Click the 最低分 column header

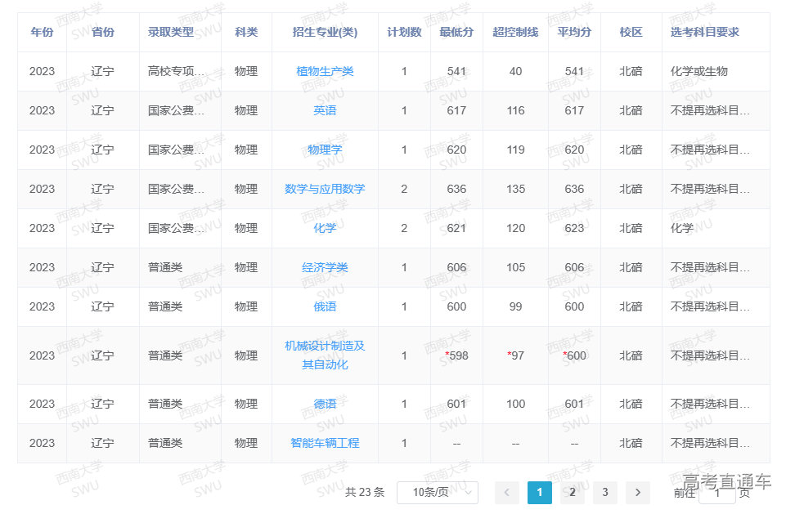coord(456,33)
